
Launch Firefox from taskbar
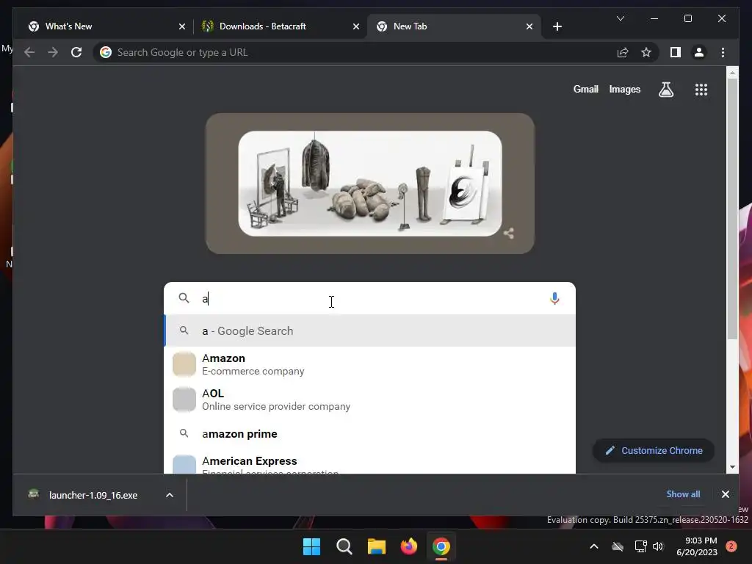click(408, 546)
